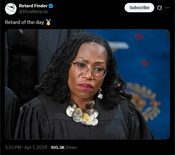
Task: Click the 5:33 PM timestamp
Action: (13, 147)
